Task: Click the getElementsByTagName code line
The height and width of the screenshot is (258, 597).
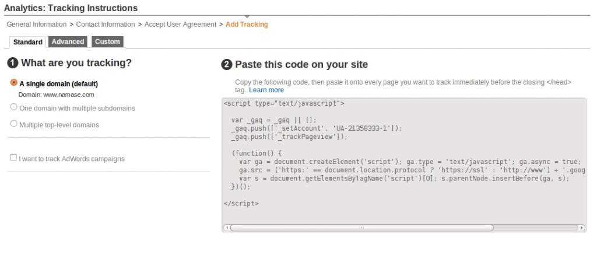Action: click(405, 179)
